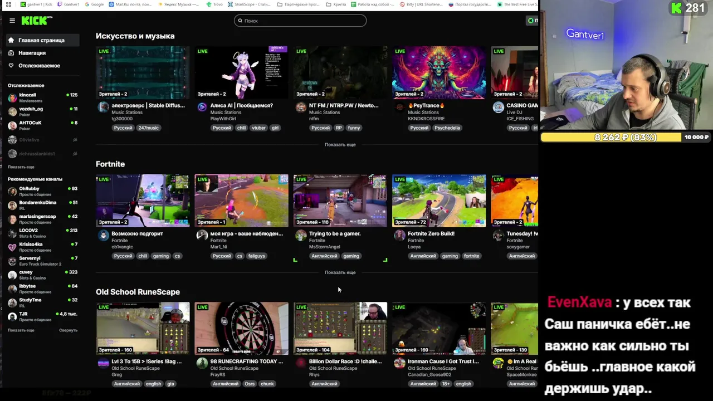Select the Psychedelia tag
713x401 pixels.
447,128
